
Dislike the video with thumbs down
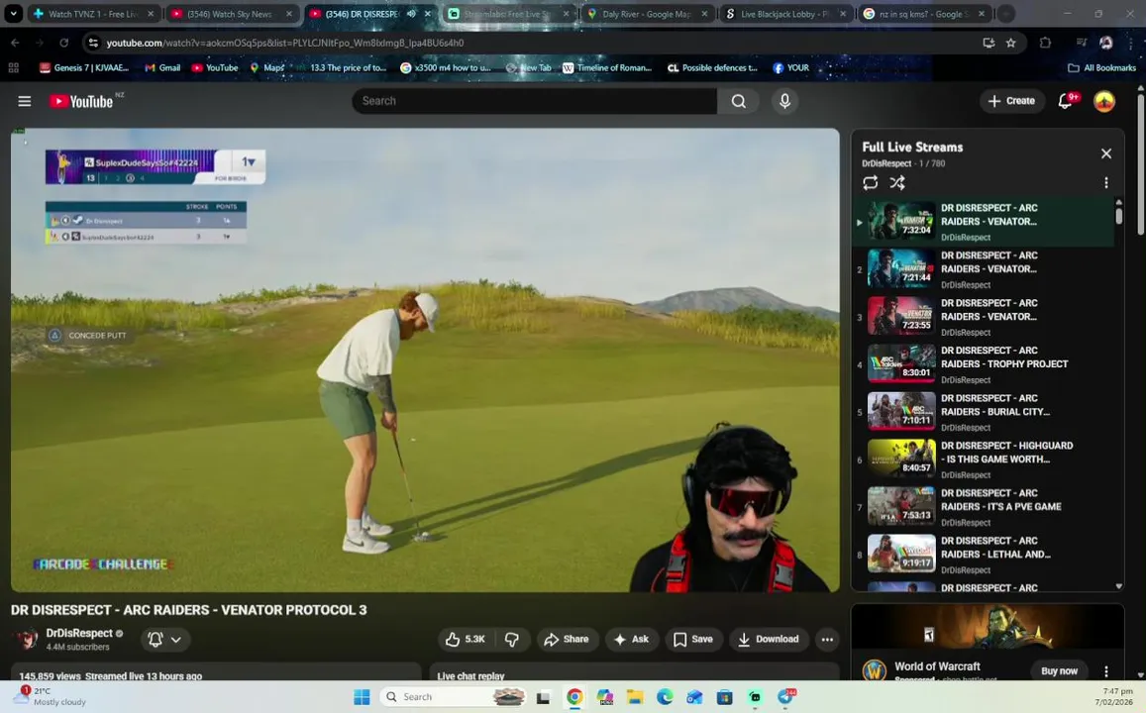pyautogui.click(x=512, y=639)
